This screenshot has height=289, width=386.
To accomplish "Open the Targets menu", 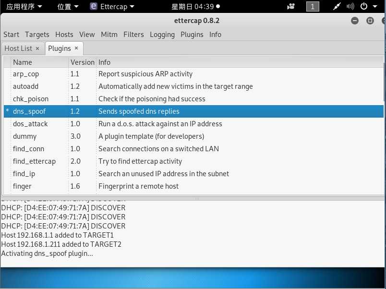I will 37,35.
